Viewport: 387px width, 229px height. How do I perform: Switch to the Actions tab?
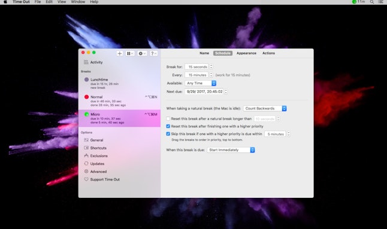pyautogui.click(x=268, y=53)
